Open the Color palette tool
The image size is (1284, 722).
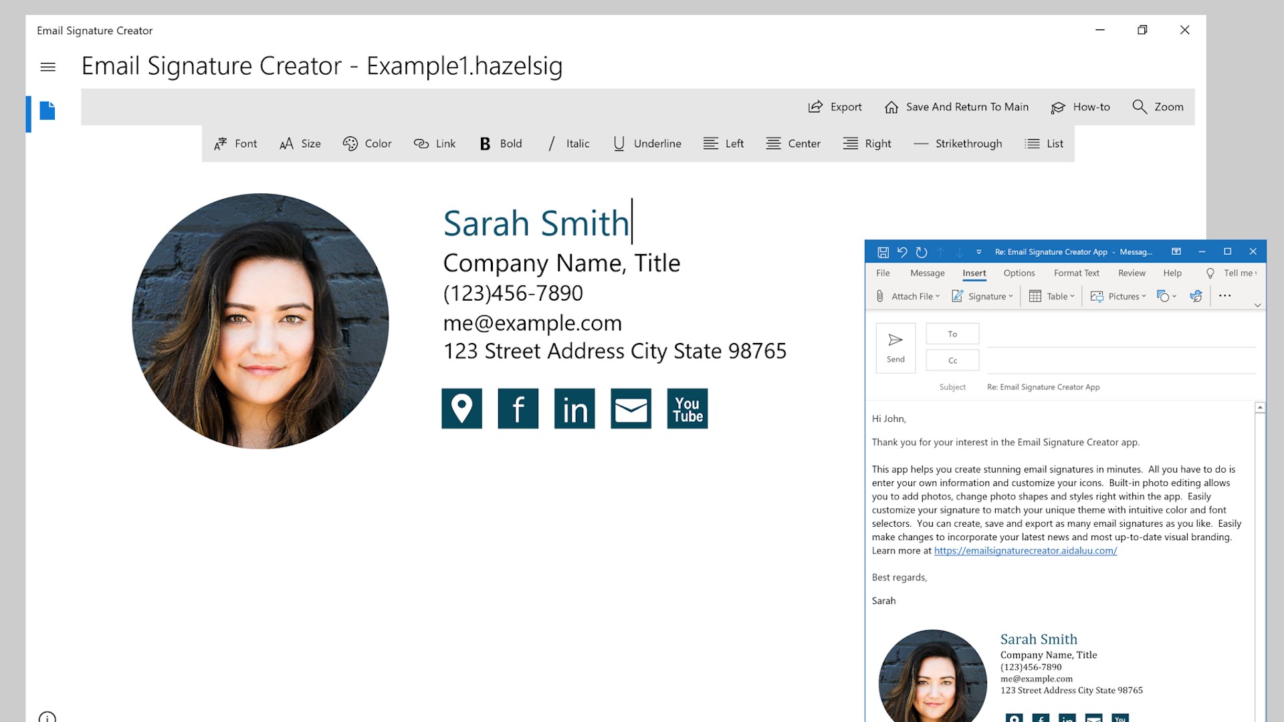pyautogui.click(x=367, y=144)
